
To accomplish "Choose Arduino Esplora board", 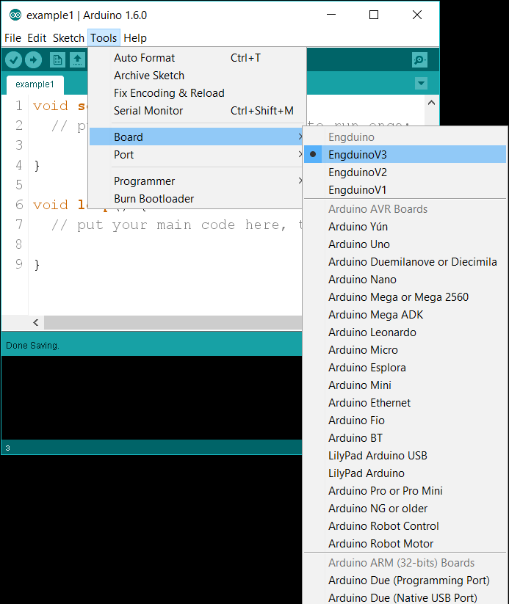I will pos(405,368).
